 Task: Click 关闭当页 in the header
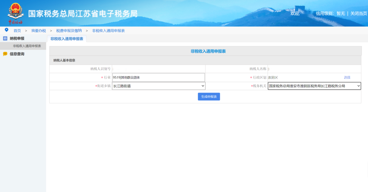pos(358,14)
